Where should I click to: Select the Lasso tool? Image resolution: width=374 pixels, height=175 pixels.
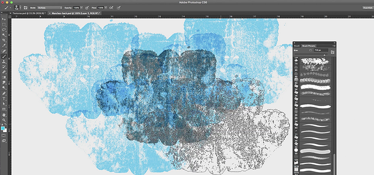coord(4,30)
